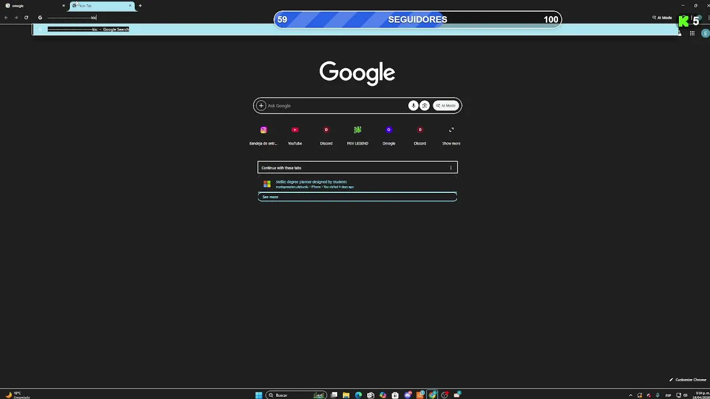Open the weather widget on the taskbar
Screen dimensions: 710x399
pos(18,395)
